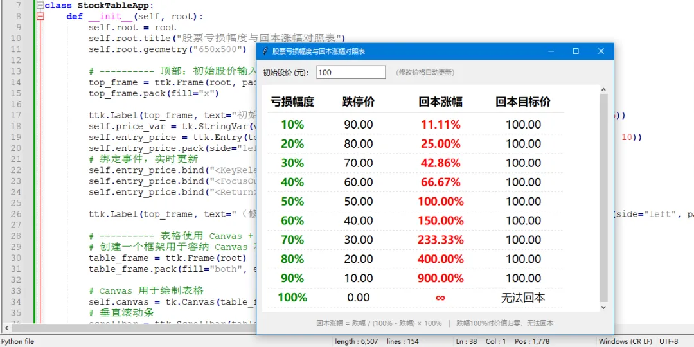The width and height of the screenshot is (694, 347).
Task: Click the 绑定事件 comment line in editor
Action: point(143,159)
